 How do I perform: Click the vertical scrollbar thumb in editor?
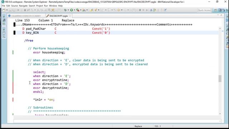click(220, 78)
